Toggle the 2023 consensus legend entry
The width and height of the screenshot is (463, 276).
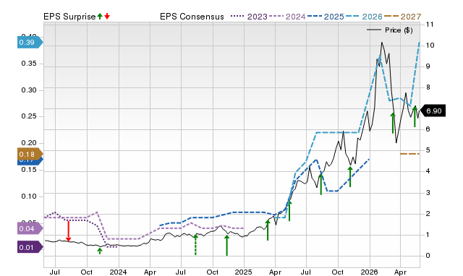click(x=249, y=17)
